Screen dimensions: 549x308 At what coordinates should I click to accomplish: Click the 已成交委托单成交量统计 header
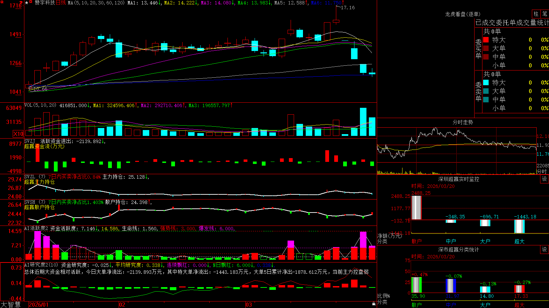click(512, 23)
